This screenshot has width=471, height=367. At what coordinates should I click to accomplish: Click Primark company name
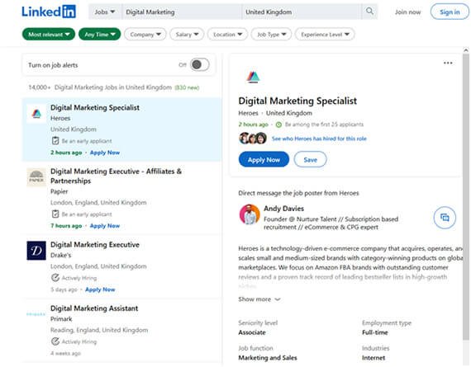(x=61, y=318)
